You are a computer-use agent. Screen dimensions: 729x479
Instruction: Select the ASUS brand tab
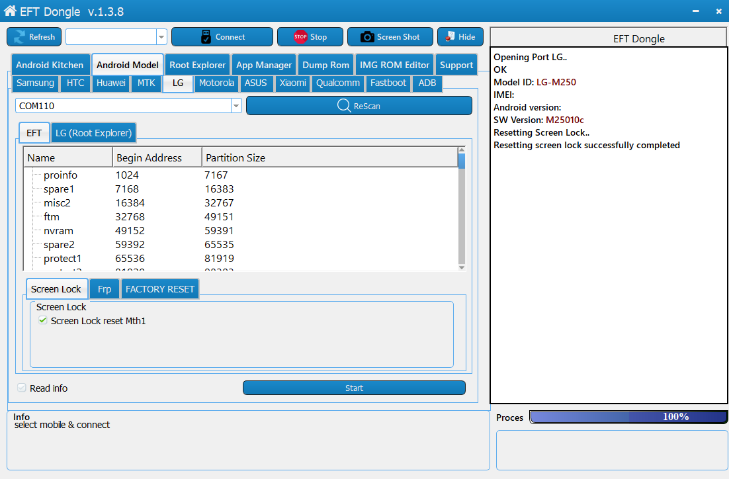point(256,83)
